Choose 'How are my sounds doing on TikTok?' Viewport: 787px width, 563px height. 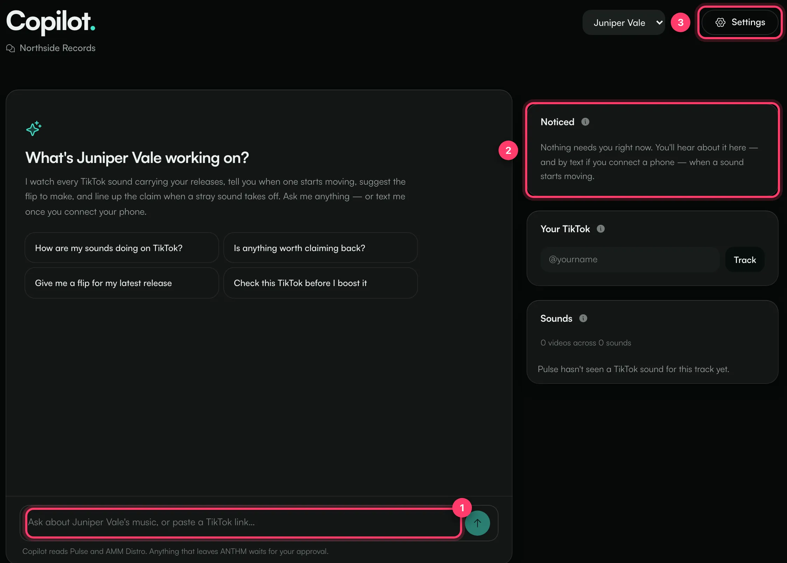[121, 248]
